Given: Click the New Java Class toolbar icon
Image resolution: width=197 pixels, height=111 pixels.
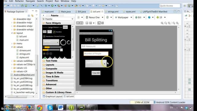Looking at the screenshot, I should tap(69, 6).
